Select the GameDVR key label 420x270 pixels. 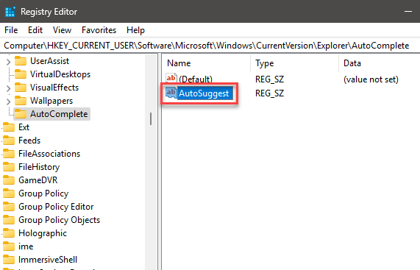pos(38,180)
